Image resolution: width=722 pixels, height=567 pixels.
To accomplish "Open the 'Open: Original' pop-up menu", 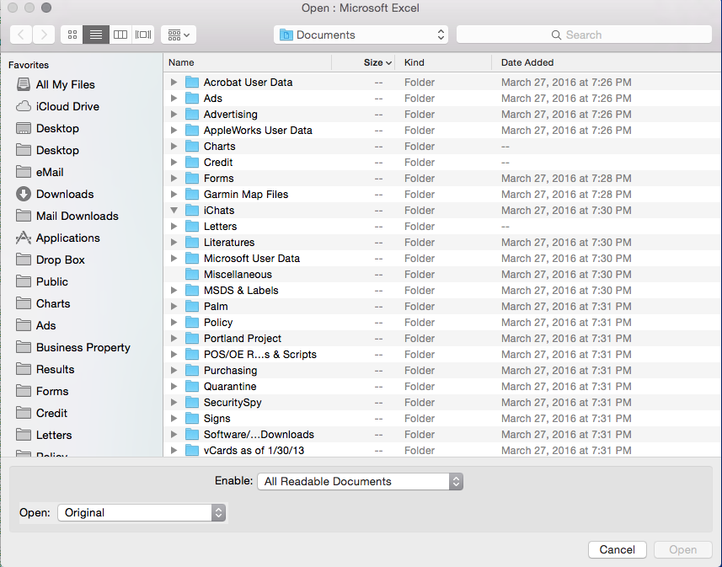I will [142, 512].
